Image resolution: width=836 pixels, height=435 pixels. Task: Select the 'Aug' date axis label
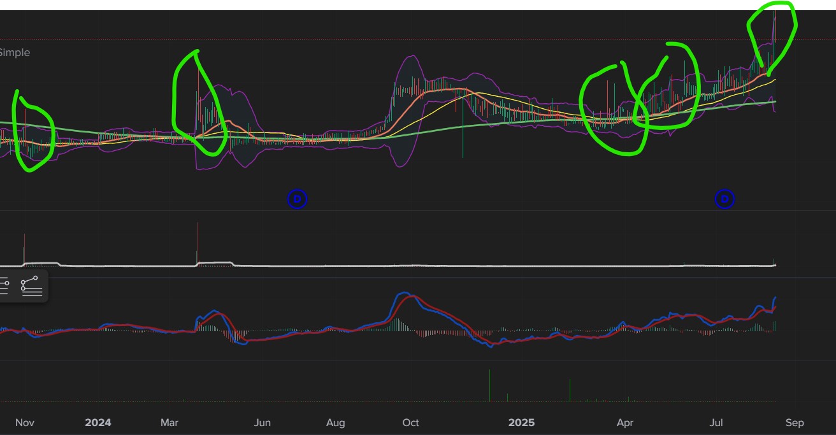(336, 423)
